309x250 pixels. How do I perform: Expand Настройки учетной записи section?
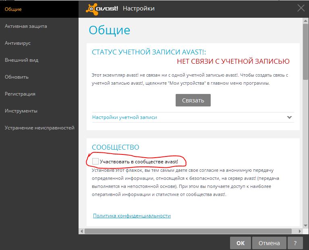[193, 117]
